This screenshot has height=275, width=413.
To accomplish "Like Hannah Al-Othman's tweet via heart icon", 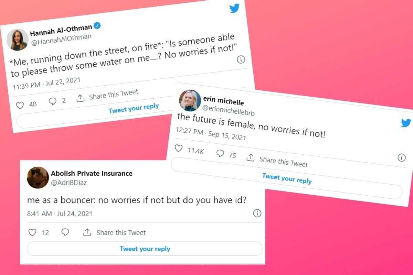I will point(20,105).
